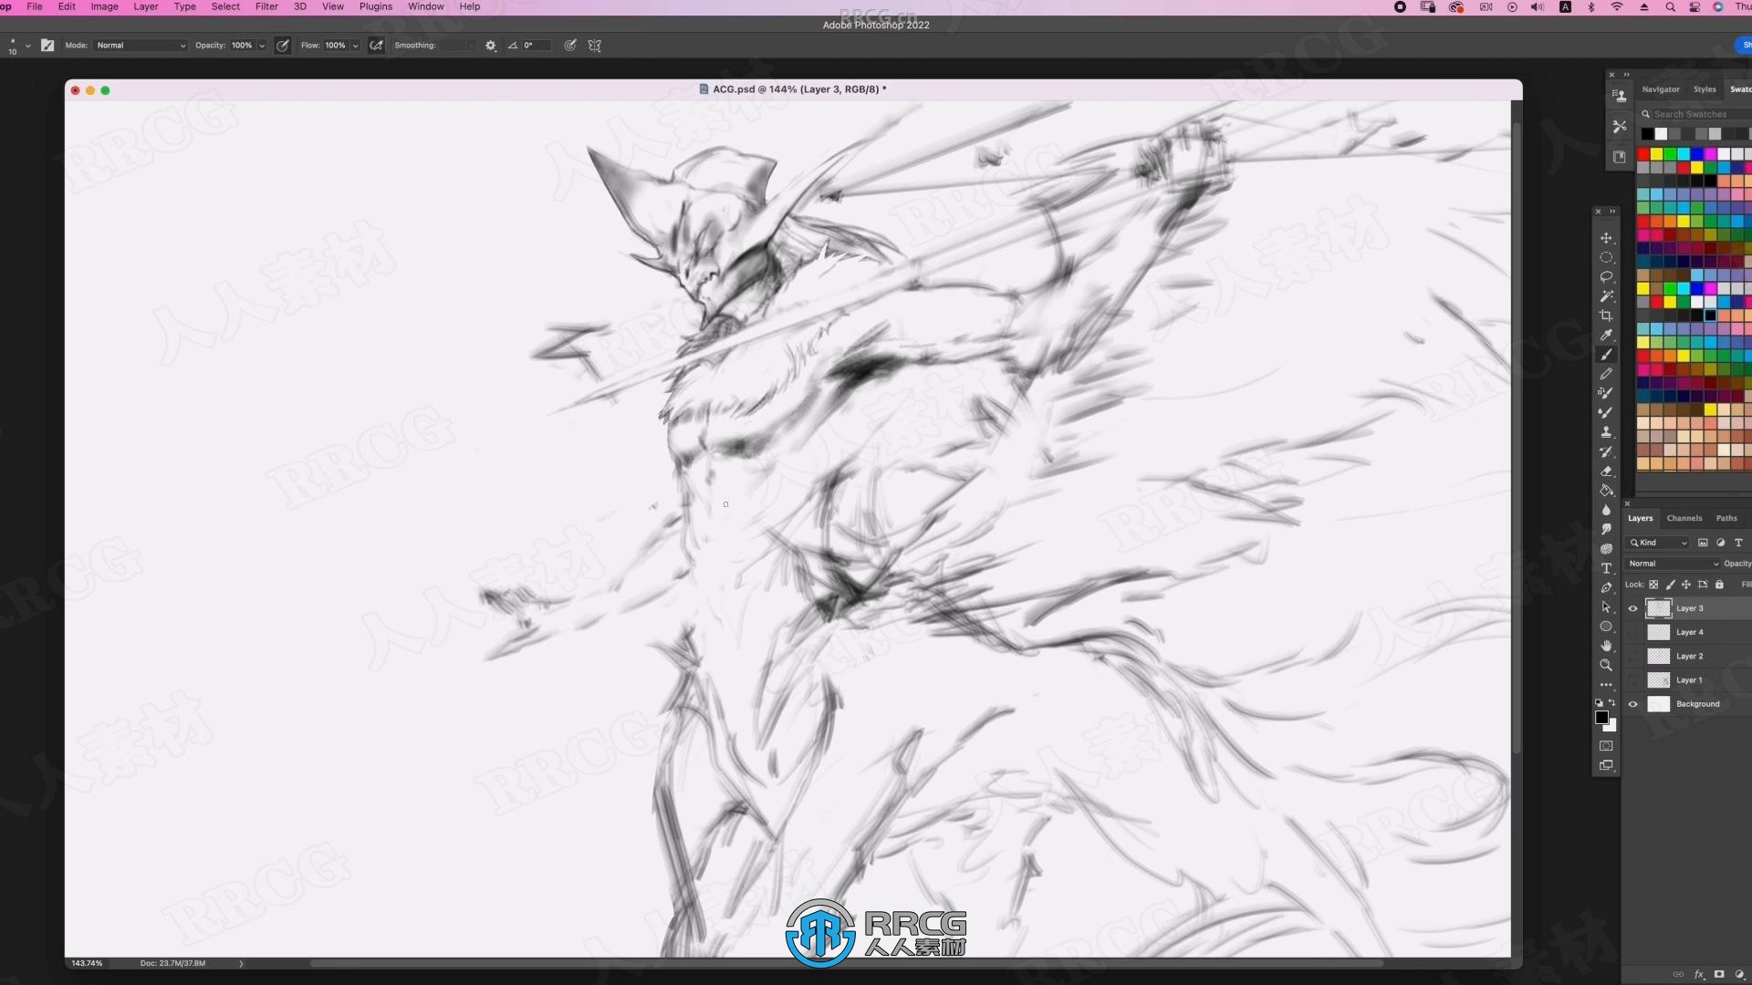Viewport: 1752px width, 985px height.
Task: Switch to the Paths tab
Action: 1726,518
